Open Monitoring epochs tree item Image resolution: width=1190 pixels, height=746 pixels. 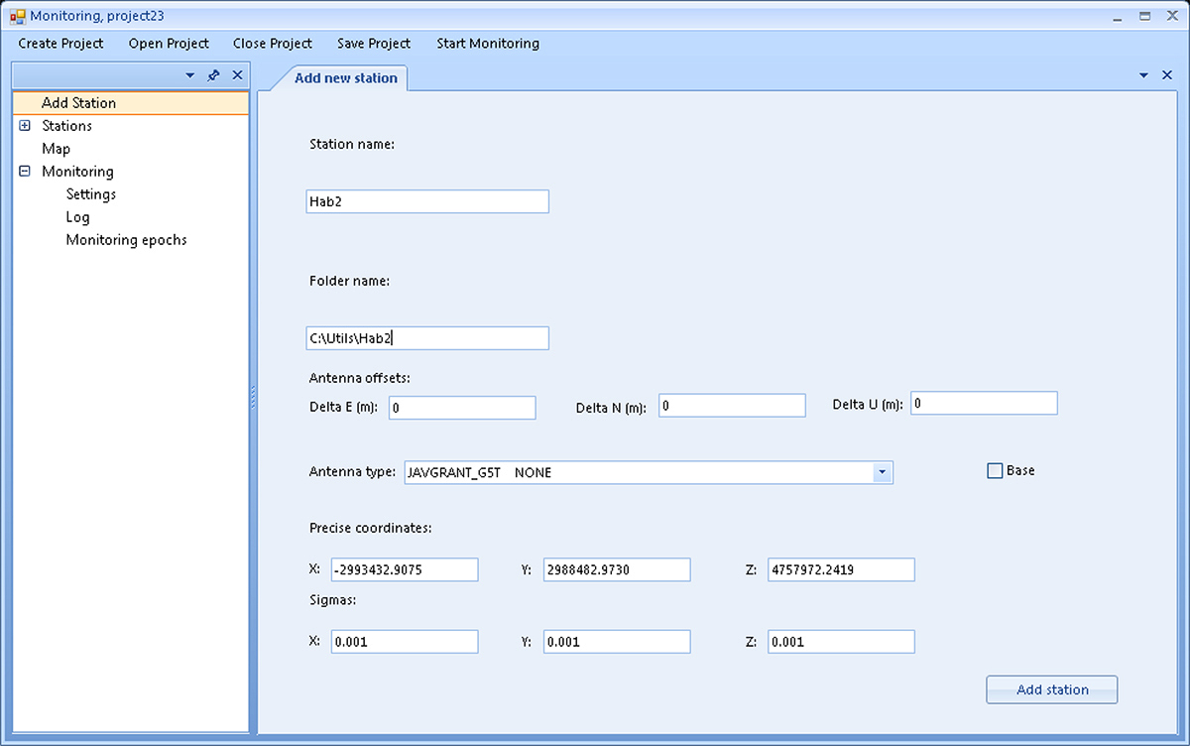pyautogui.click(x=126, y=240)
